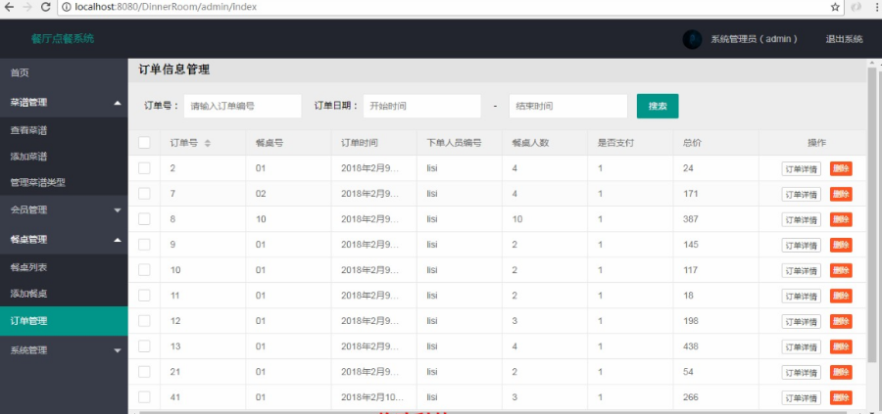Open 订单详情 for order 12
This screenshot has width=882, height=414.
[x=801, y=322]
